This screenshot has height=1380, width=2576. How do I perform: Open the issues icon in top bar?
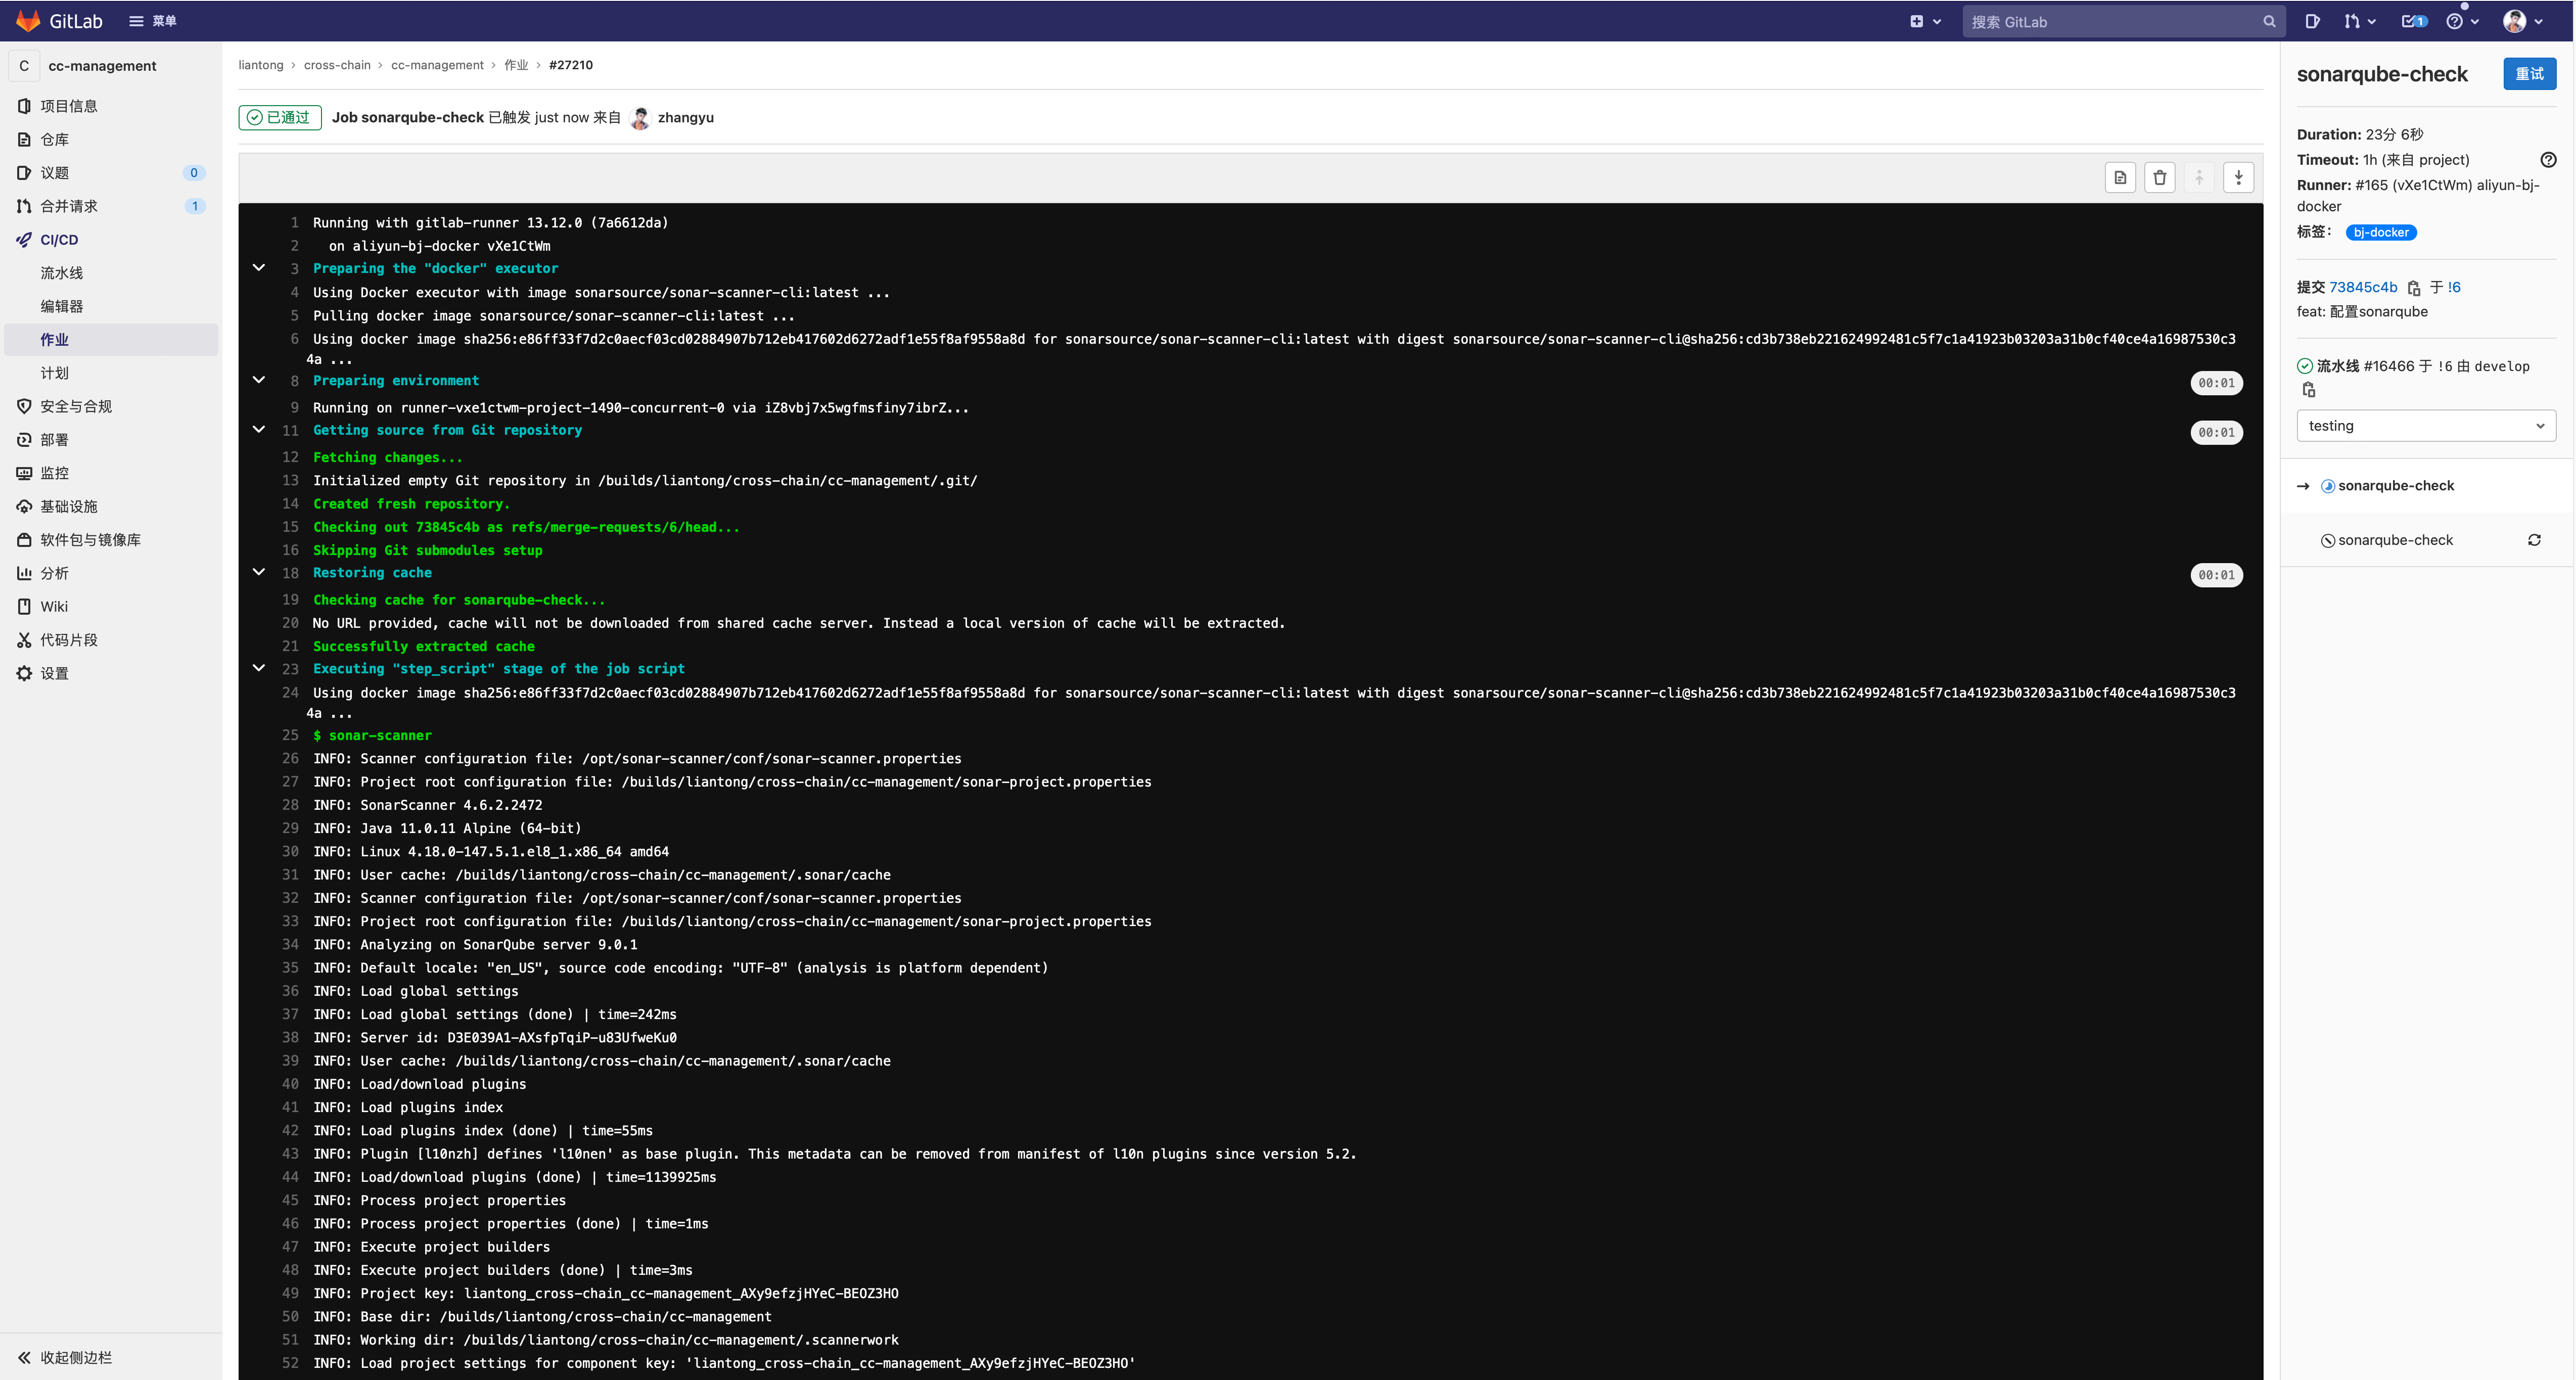pos(2313,21)
